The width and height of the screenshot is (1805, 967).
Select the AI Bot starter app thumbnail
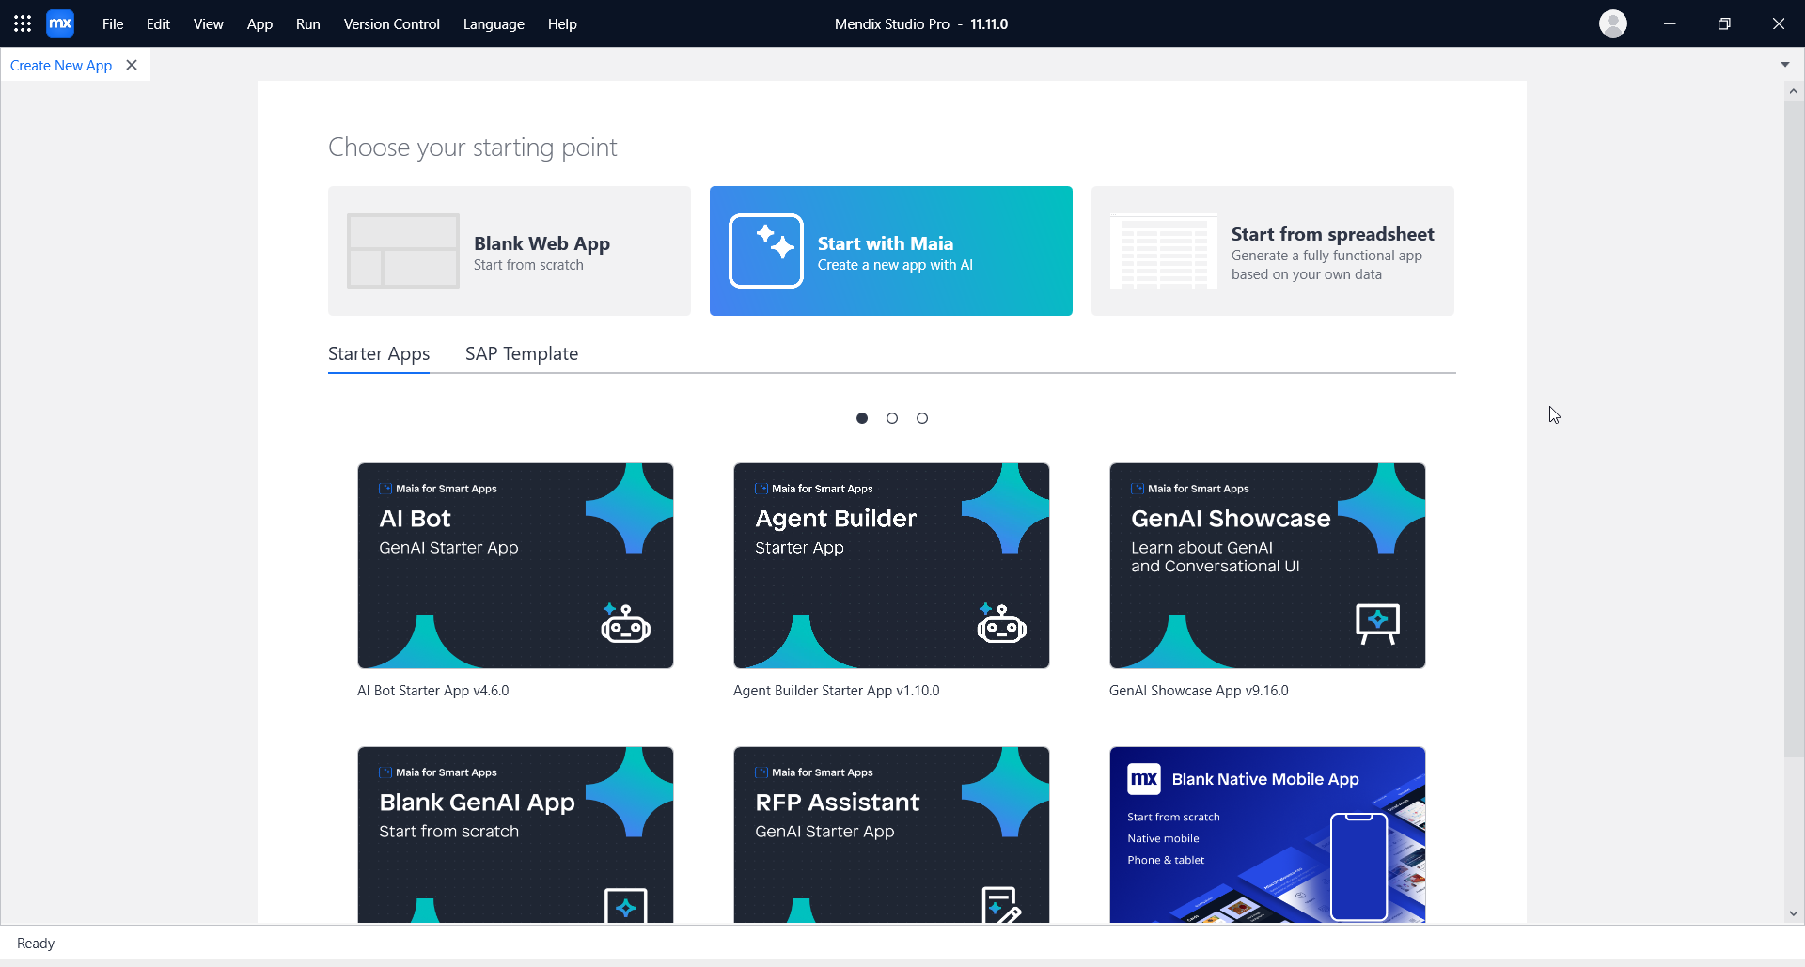[515, 566]
